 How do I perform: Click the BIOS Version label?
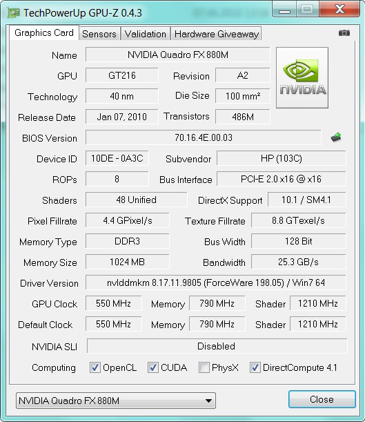pos(50,138)
